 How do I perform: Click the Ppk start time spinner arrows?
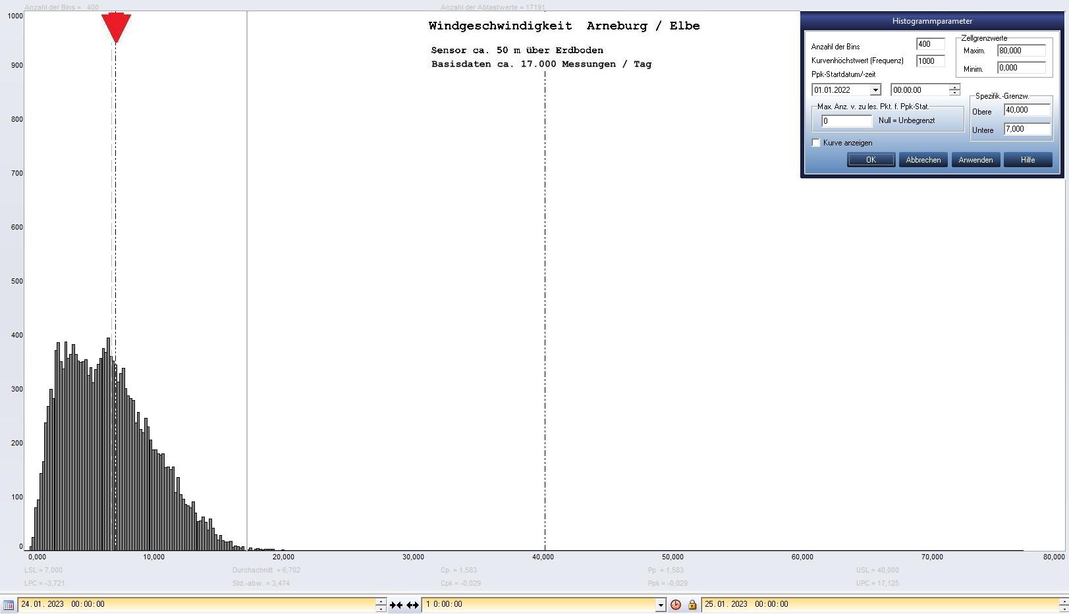tap(954, 90)
